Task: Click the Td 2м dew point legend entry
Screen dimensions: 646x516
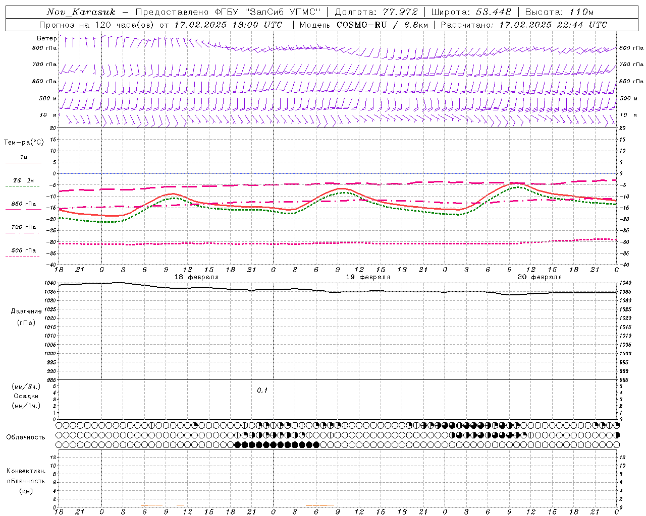Action: coord(24,180)
